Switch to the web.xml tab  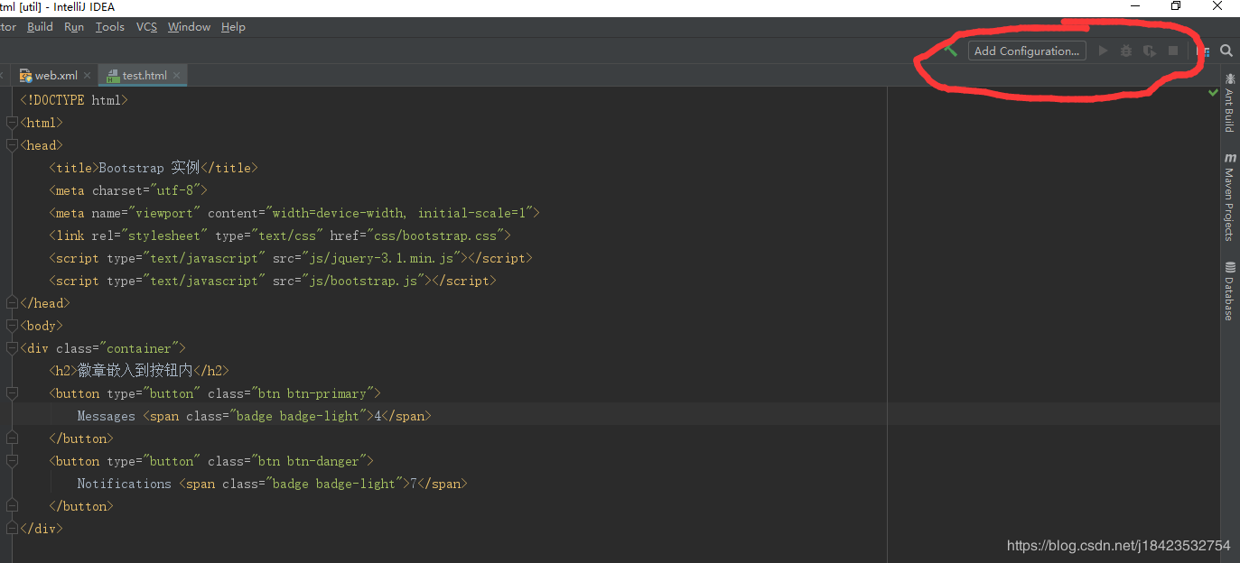pos(55,76)
